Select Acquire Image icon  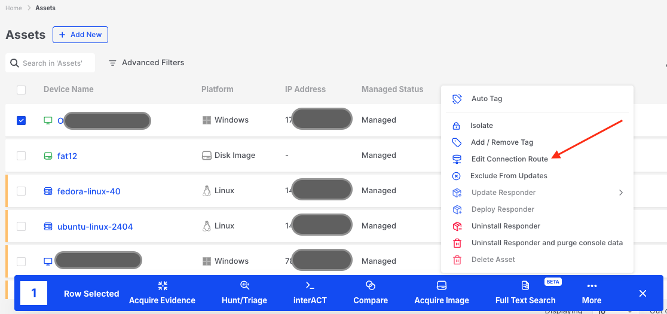pos(442,285)
